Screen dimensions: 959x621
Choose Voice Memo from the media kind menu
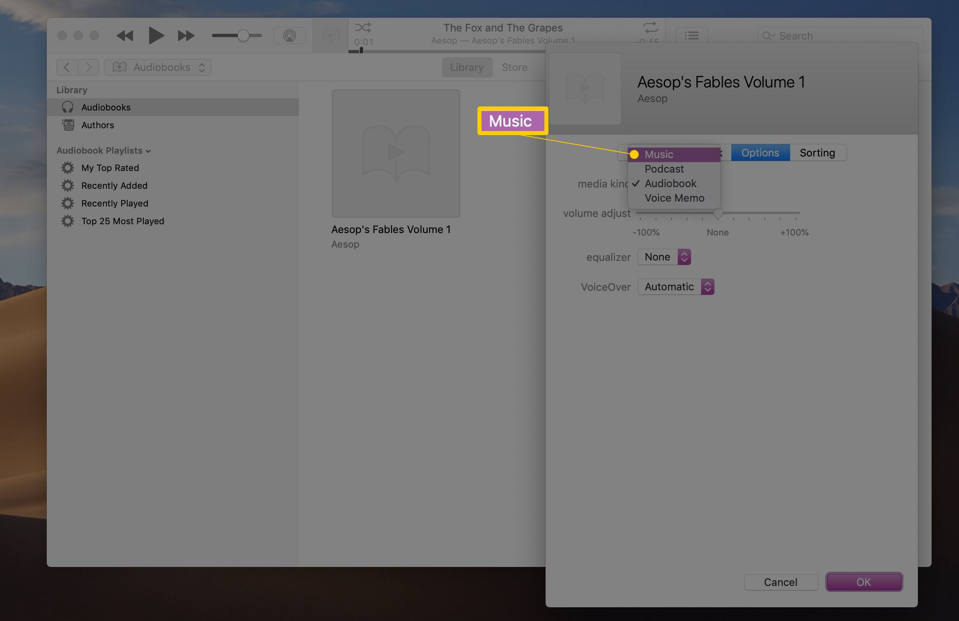pyautogui.click(x=674, y=198)
